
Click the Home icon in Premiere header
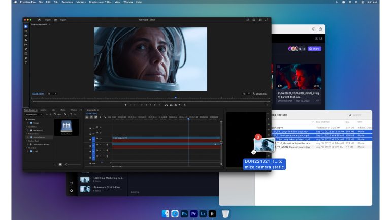39,20
